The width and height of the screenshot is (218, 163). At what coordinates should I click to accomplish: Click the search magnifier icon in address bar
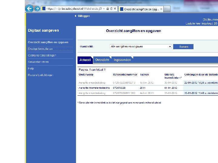click(100, 9)
